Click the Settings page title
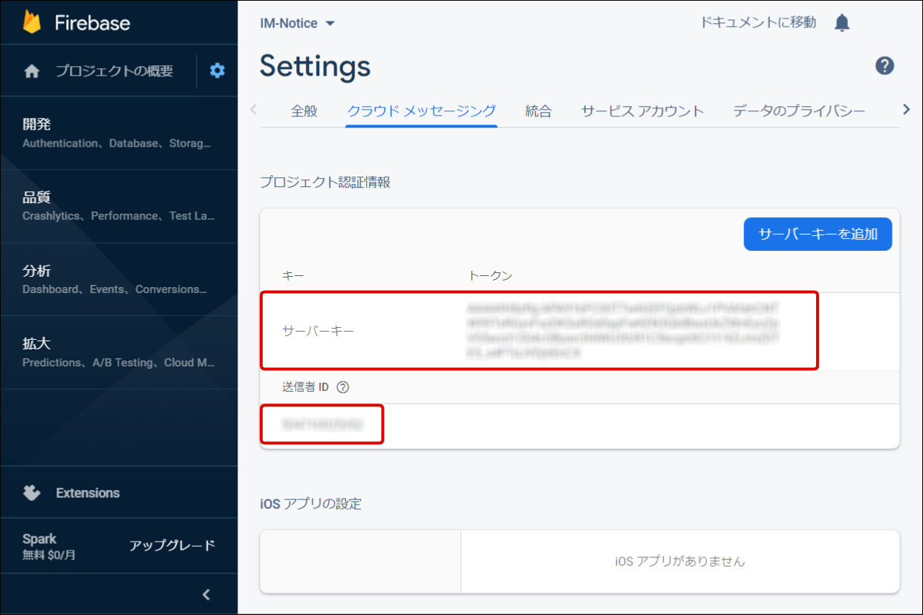 [x=315, y=67]
